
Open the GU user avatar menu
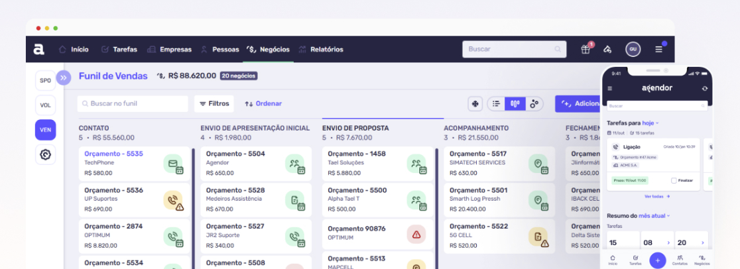coord(633,49)
